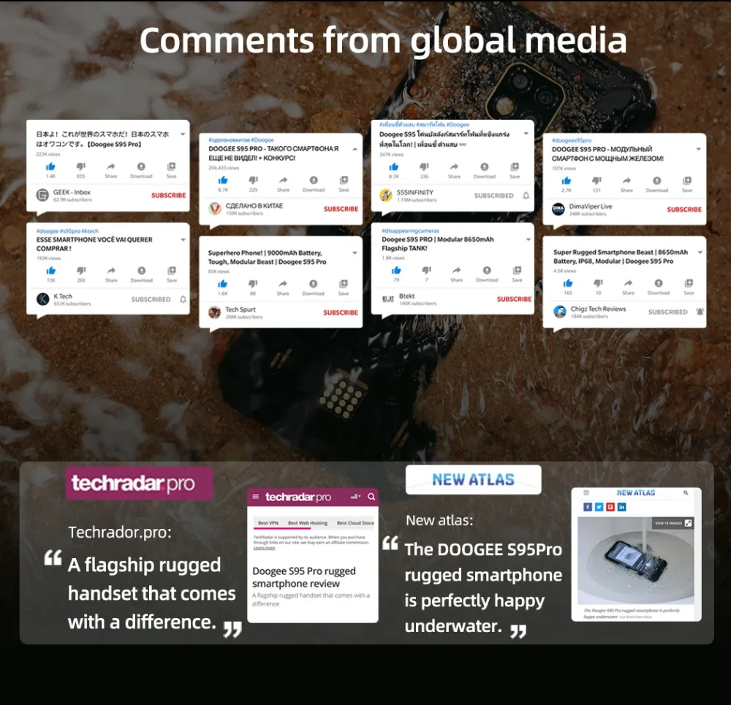
Task: Search the New Atlas page
Action: click(x=686, y=492)
